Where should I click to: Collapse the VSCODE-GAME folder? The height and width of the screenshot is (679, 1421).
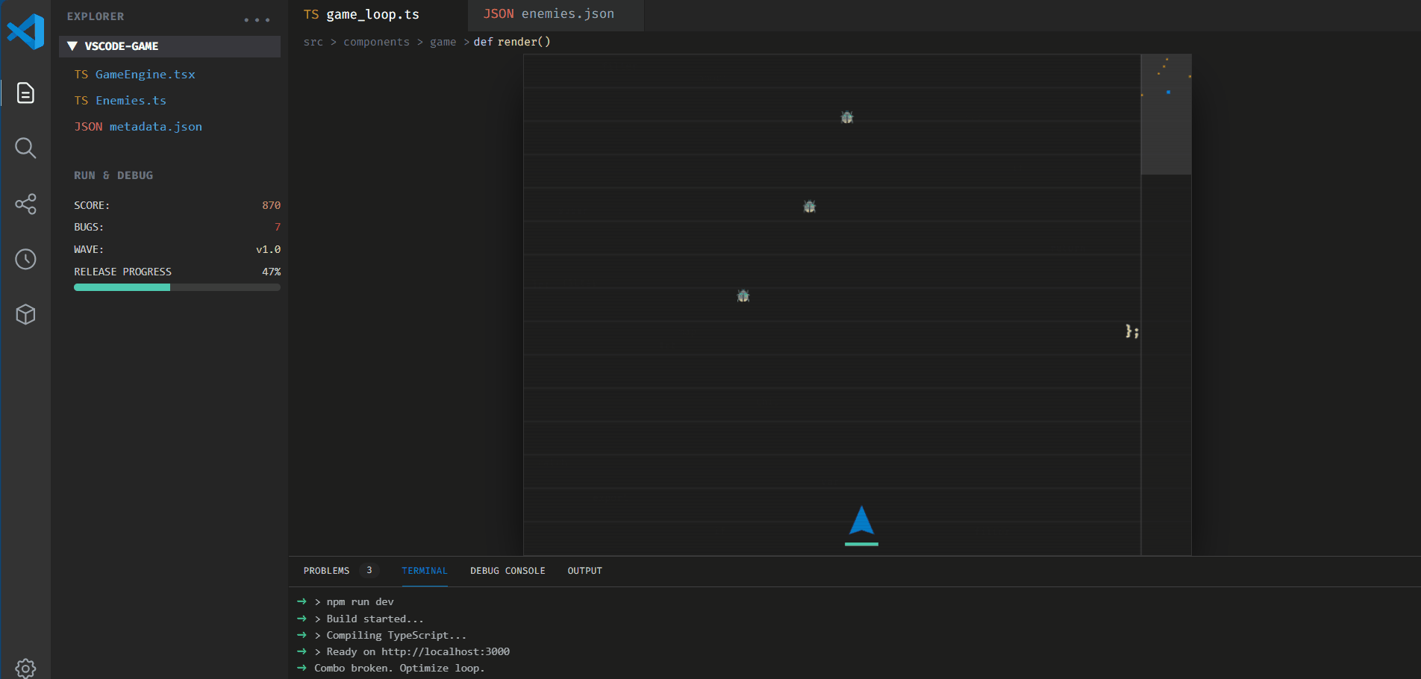click(x=72, y=46)
